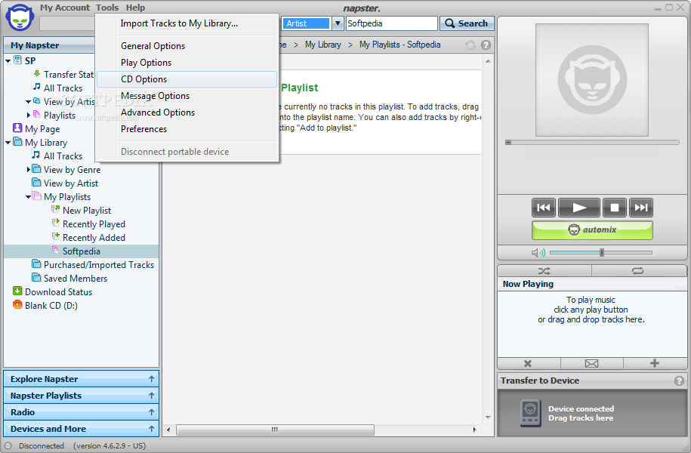Viewport: 691px width, 453px height.
Task: Click the connection status icon in status bar
Action: pos(8,445)
